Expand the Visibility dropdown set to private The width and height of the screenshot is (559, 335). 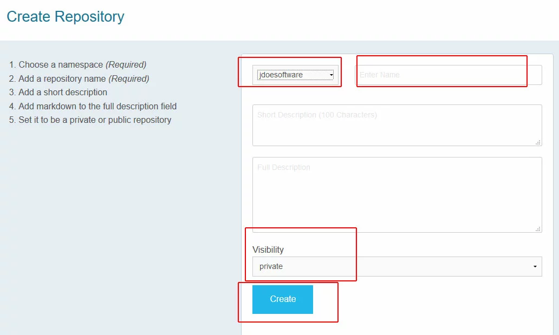pos(396,266)
